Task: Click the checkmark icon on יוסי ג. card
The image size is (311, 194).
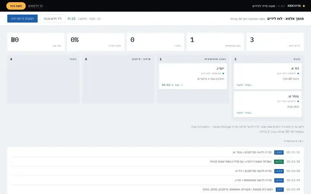Action: coord(182,85)
